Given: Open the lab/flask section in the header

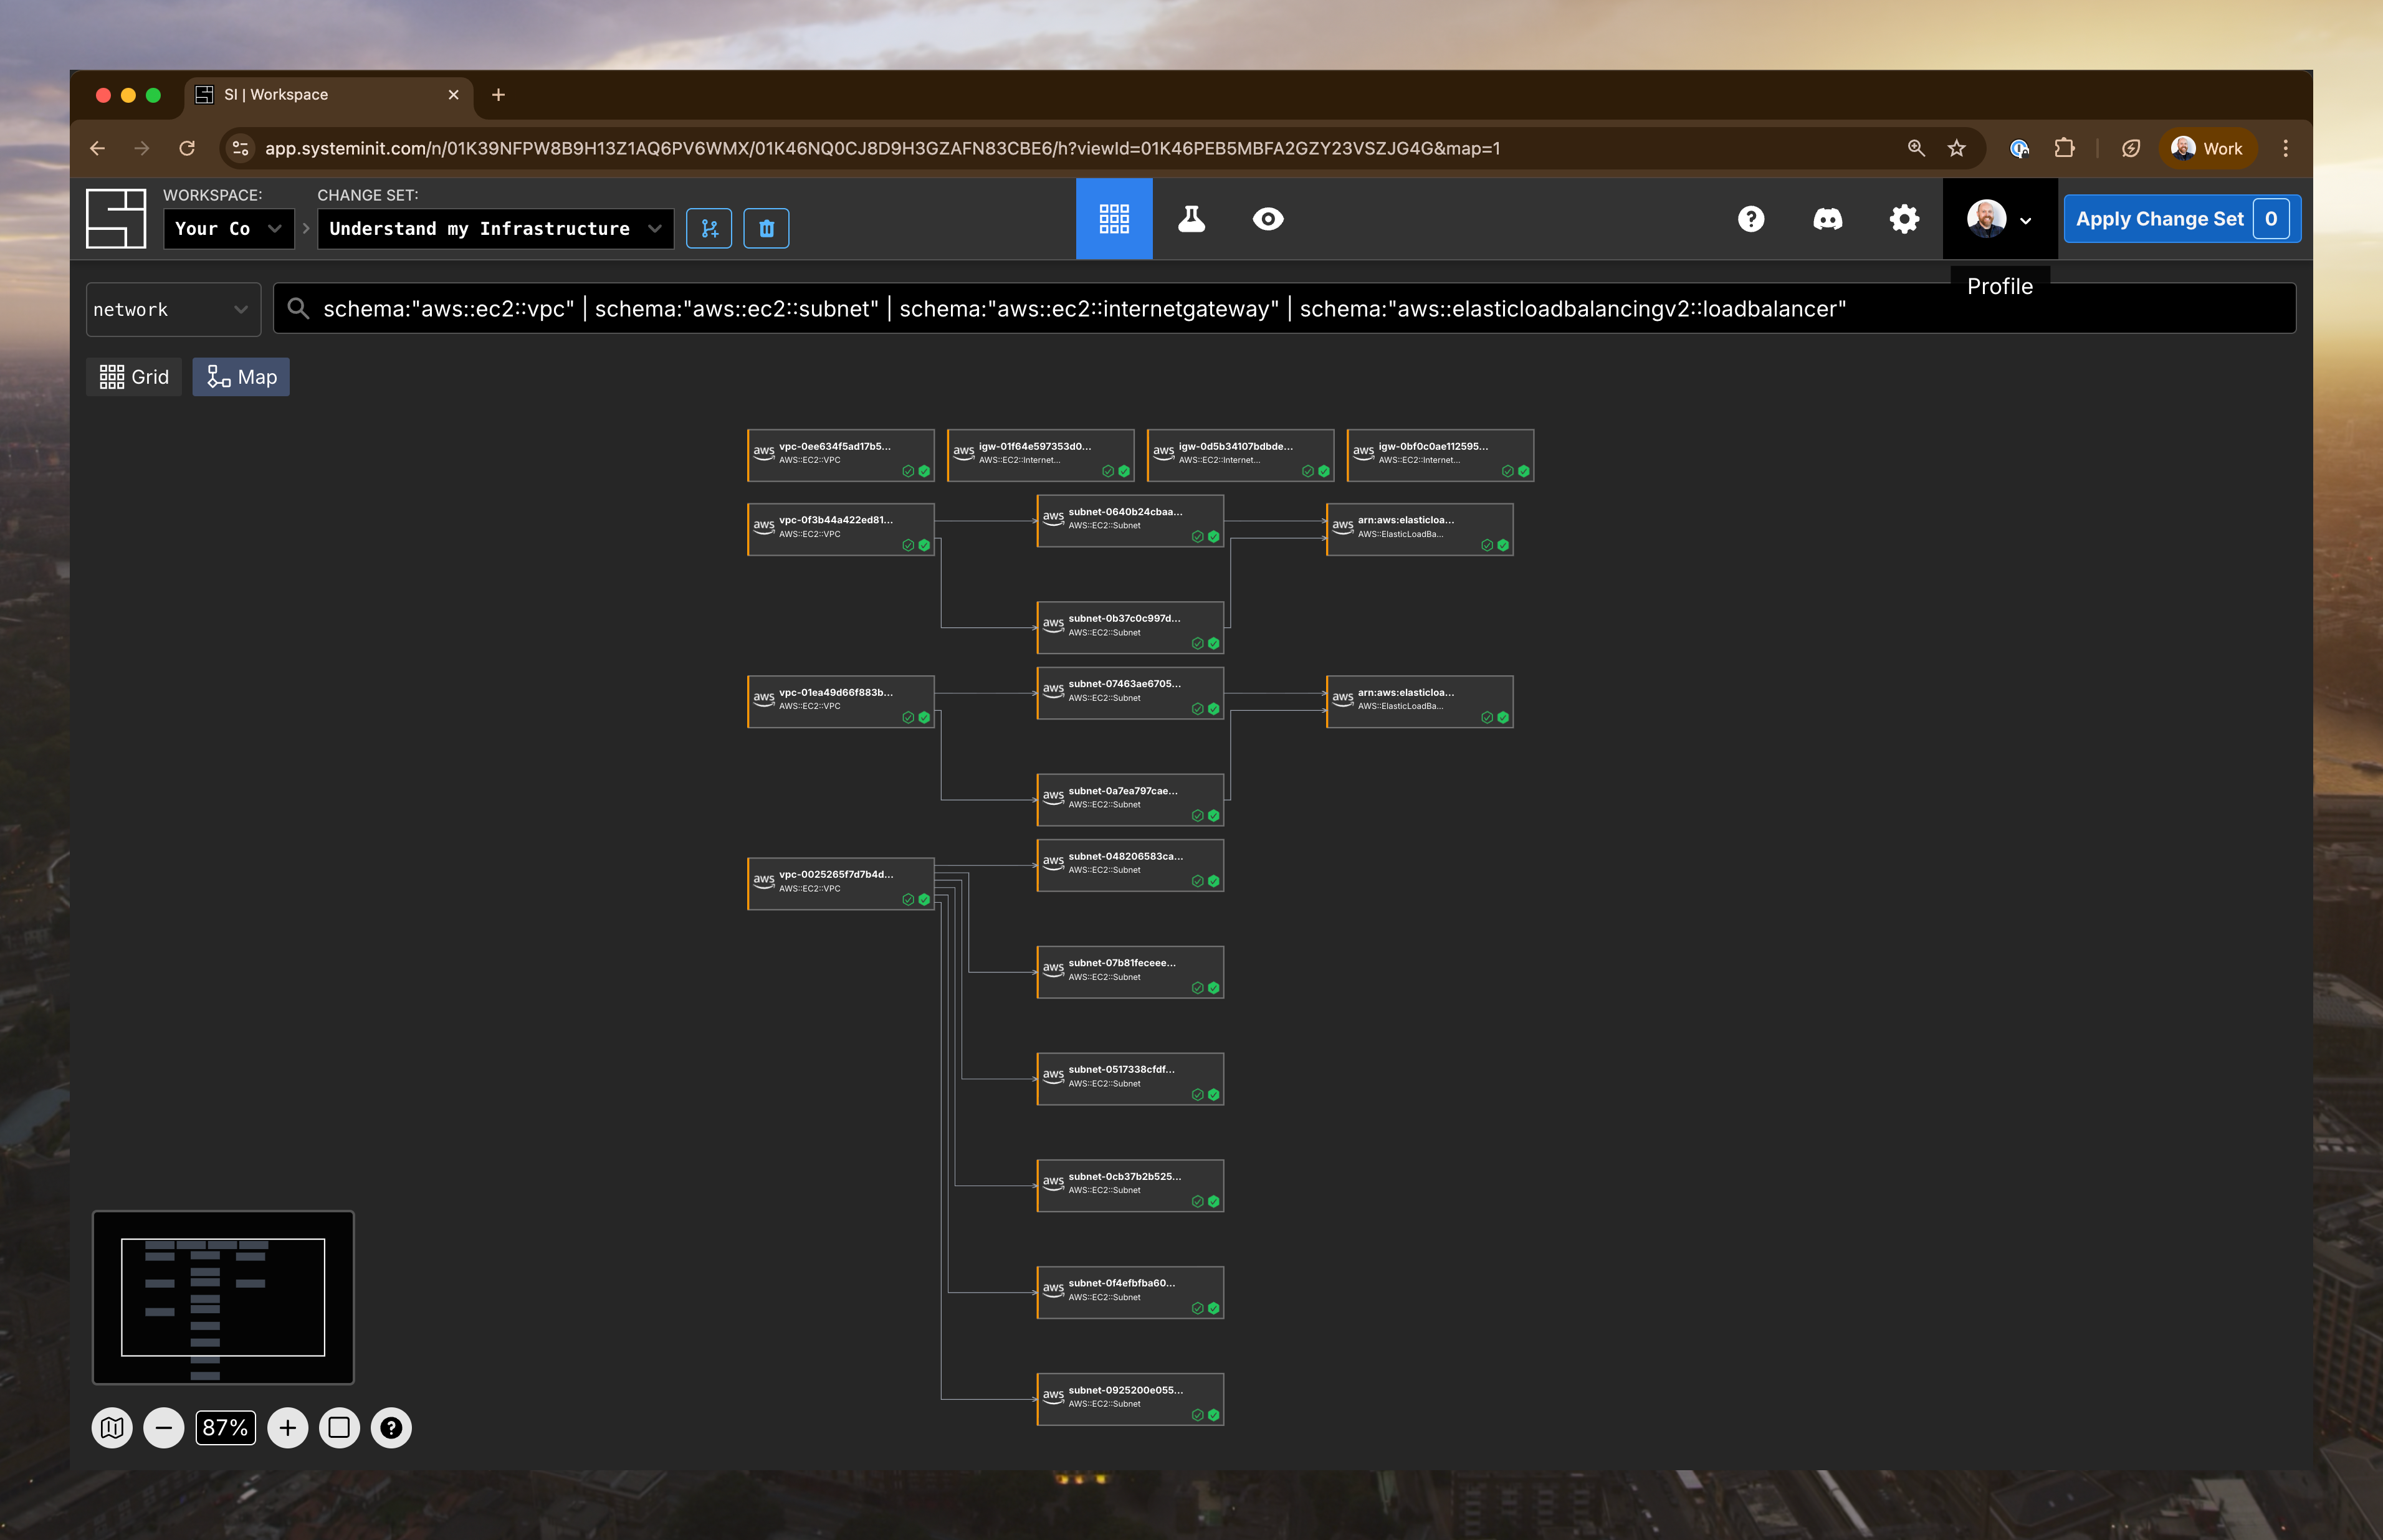Looking at the screenshot, I should [1190, 218].
